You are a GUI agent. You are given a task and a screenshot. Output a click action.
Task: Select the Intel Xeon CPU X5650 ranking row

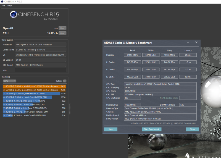point(34,94)
